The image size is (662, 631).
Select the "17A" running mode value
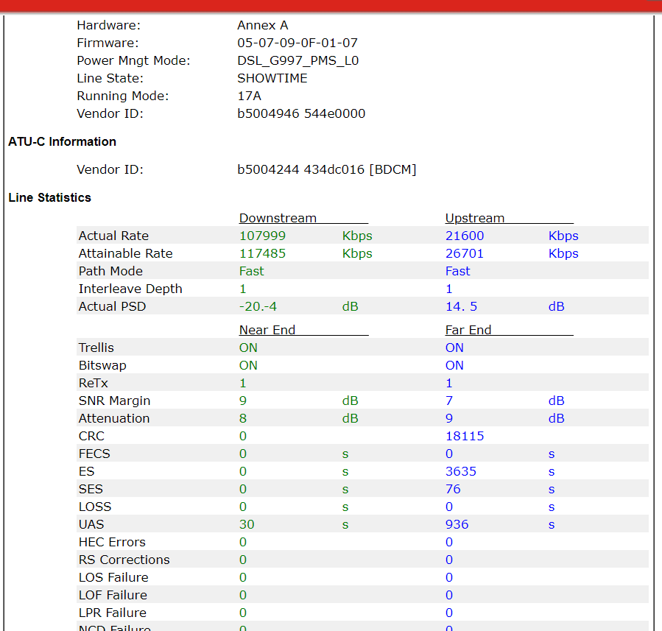point(249,96)
